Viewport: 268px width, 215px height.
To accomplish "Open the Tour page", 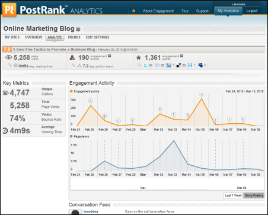I will click(x=185, y=11).
